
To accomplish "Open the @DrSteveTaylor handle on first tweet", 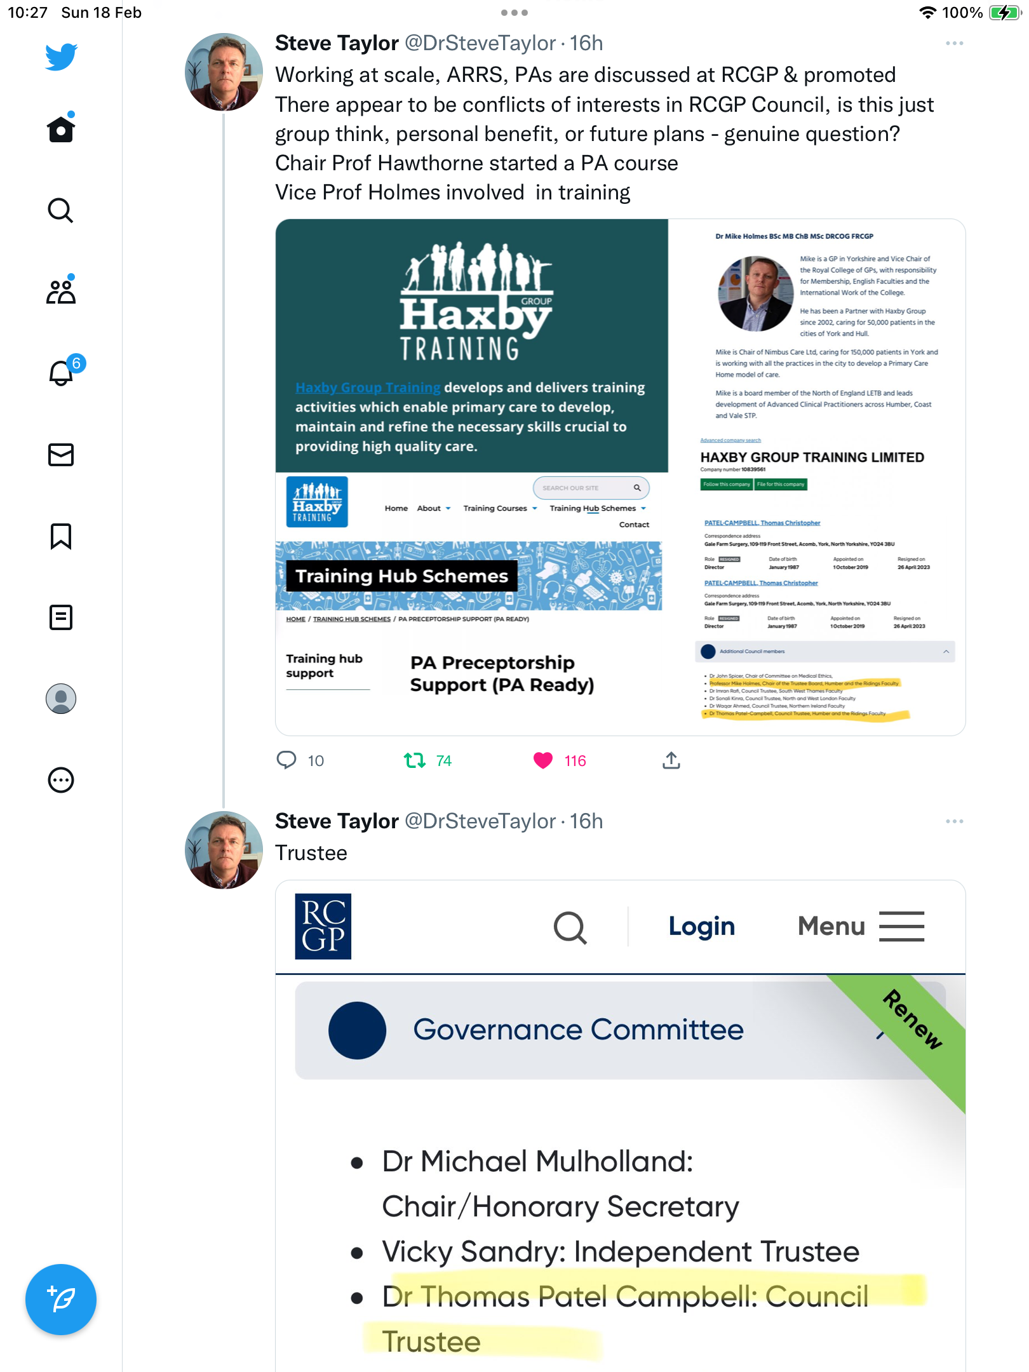I will (480, 43).
